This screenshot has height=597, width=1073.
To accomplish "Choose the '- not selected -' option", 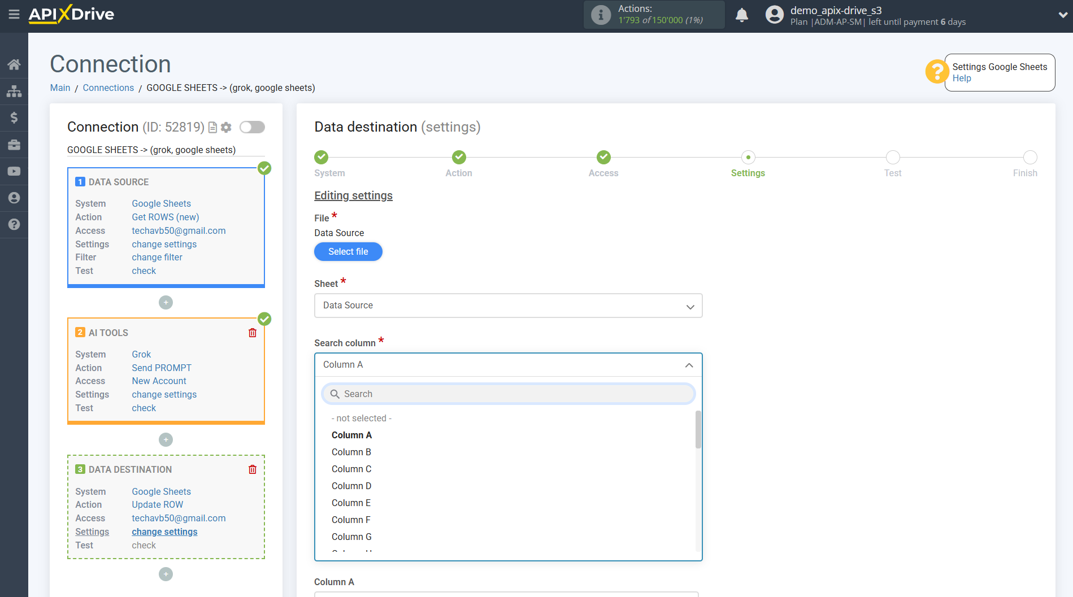I will (362, 418).
